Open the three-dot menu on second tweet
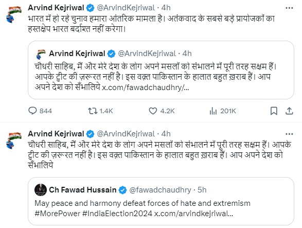This screenshot has width=302, height=228. click(289, 134)
